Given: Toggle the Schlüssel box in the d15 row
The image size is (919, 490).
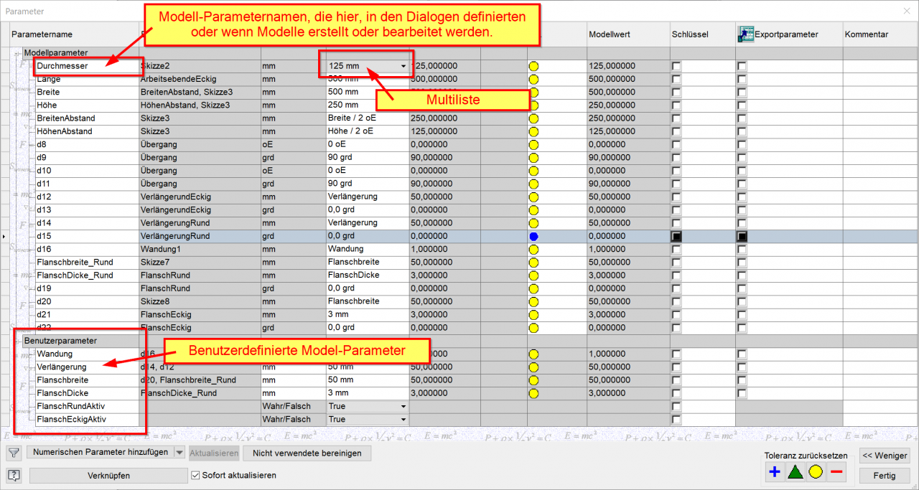Looking at the screenshot, I should [676, 236].
